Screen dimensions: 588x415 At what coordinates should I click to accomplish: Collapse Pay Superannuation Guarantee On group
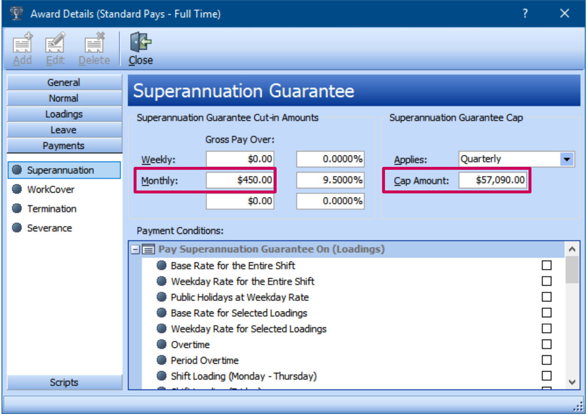135,249
